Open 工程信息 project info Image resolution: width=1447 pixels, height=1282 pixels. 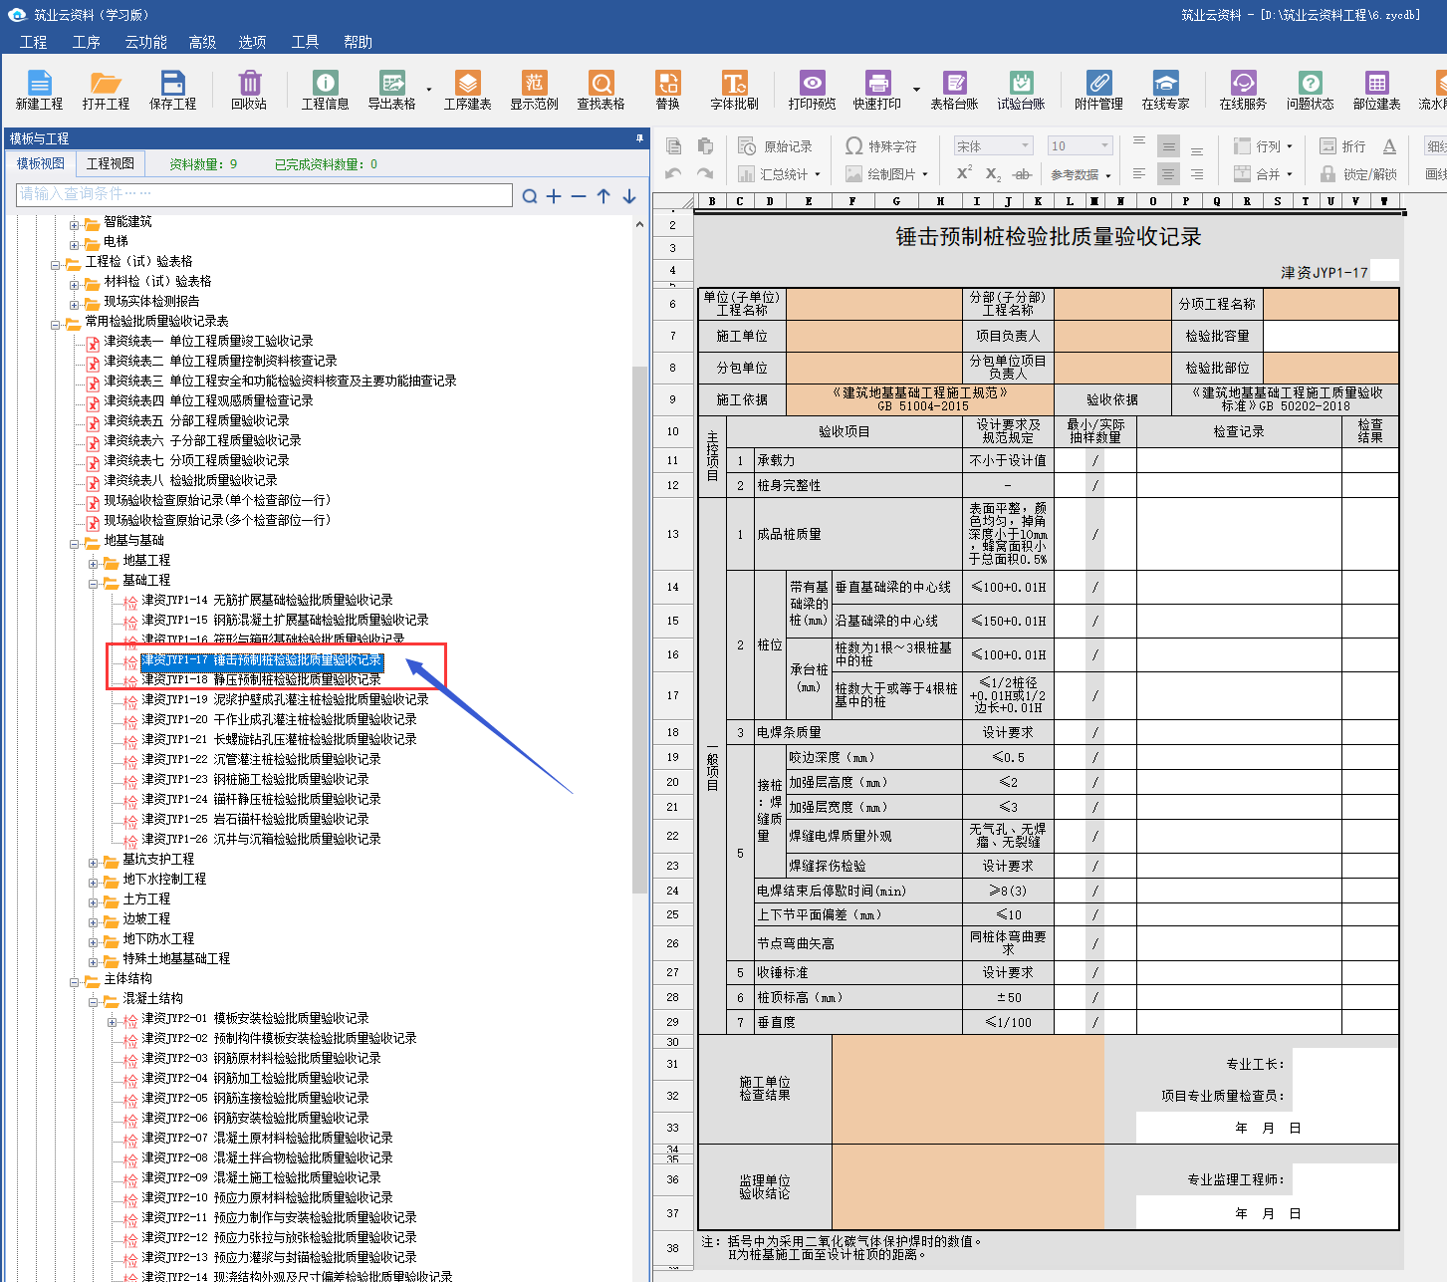[326, 90]
